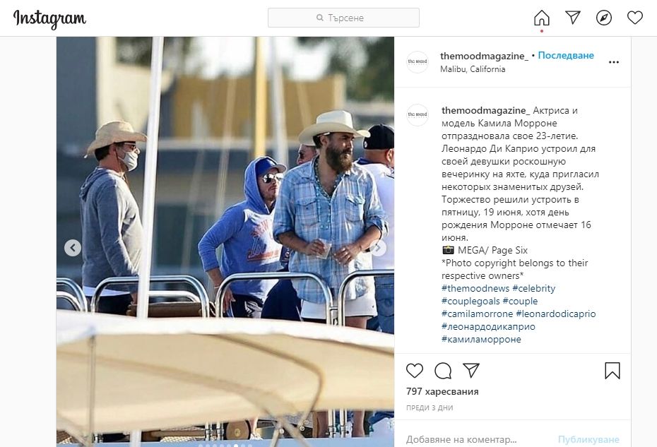Open the three-dot post options menu
657x447 pixels.
[614, 62]
